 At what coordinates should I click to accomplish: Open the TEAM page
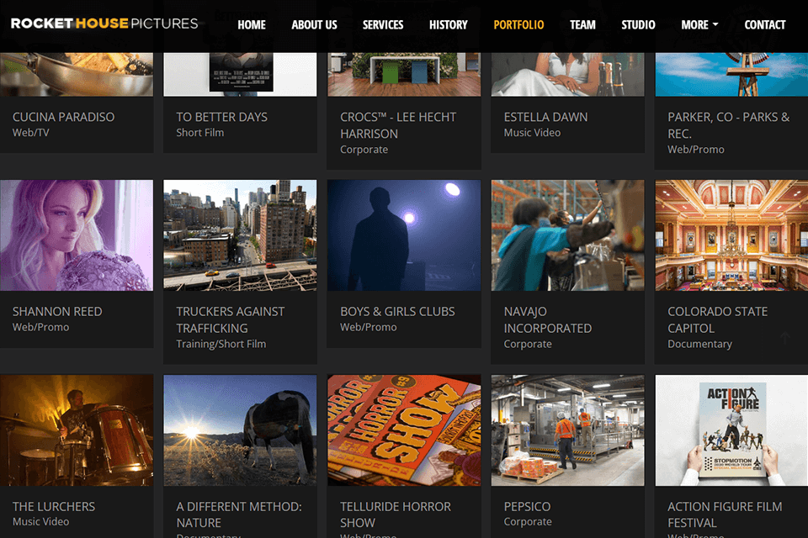[582, 24]
